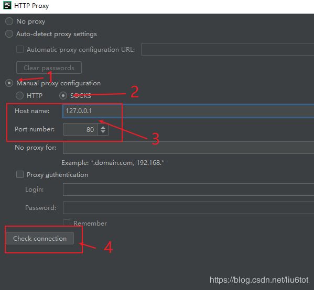Select the SOCKS proxy type
Image resolution: width=314 pixels, height=290 pixels.
63,96
